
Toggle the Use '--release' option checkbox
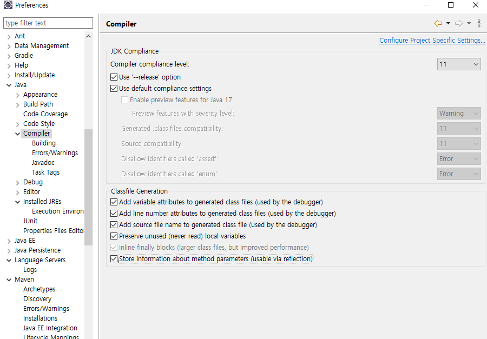(114, 77)
